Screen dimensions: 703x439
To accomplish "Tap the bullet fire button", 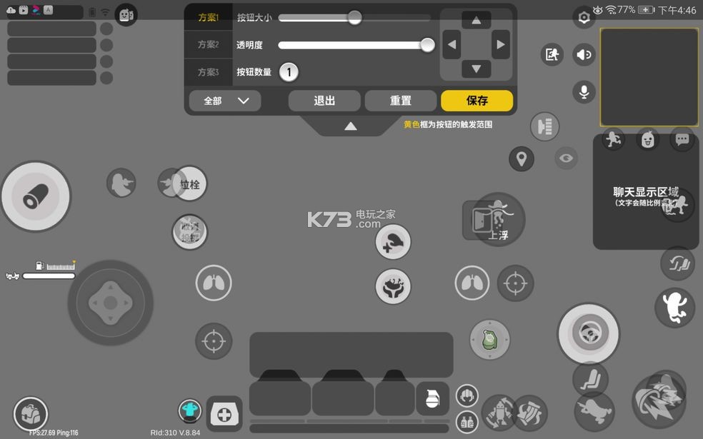I will pos(36,196).
